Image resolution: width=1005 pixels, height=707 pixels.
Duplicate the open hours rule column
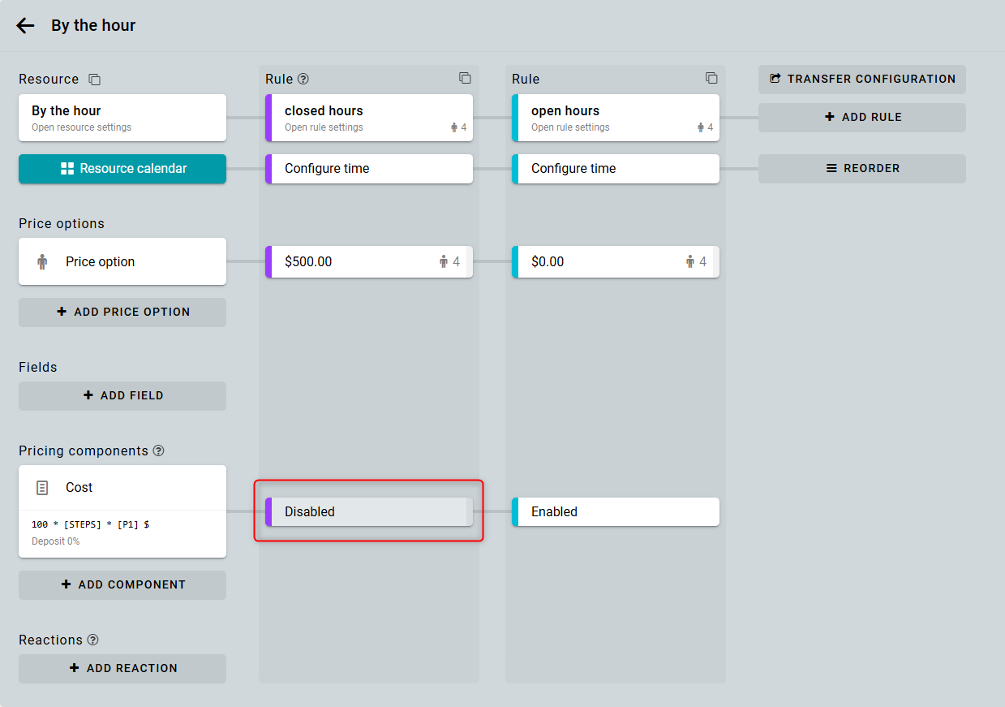tap(711, 79)
